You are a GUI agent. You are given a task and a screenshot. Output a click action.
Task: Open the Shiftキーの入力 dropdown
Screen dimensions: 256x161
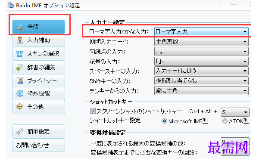(x=201, y=81)
